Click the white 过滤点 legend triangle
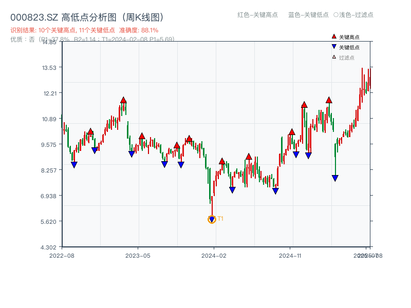Viewport: 411px width, 308px height. [x=334, y=57]
